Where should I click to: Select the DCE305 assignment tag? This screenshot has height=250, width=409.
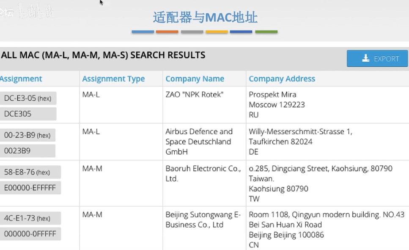coord(27,114)
